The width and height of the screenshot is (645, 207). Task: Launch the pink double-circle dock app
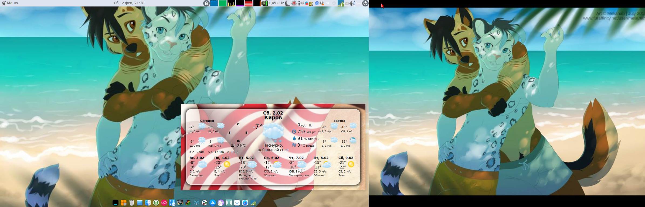tap(164, 203)
